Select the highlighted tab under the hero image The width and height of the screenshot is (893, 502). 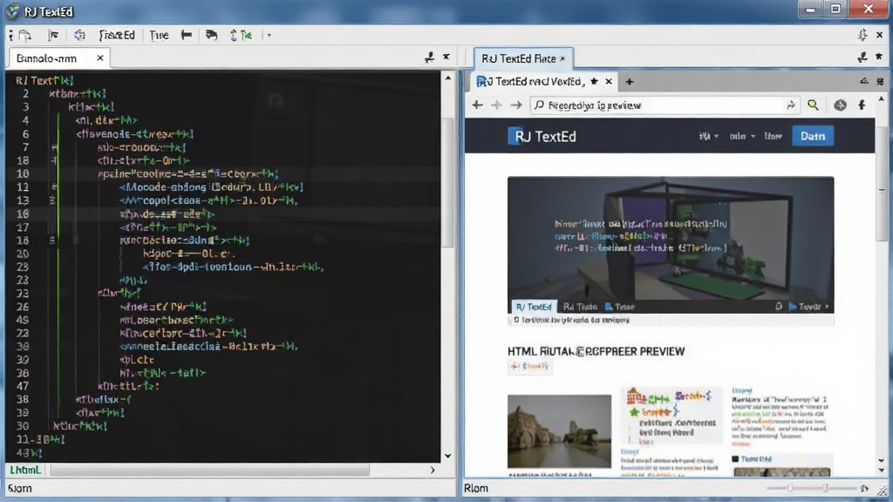(x=534, y=307)
